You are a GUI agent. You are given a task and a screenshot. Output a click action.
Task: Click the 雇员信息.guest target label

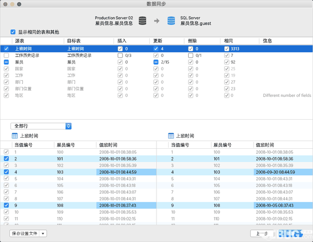click(196, 23)
